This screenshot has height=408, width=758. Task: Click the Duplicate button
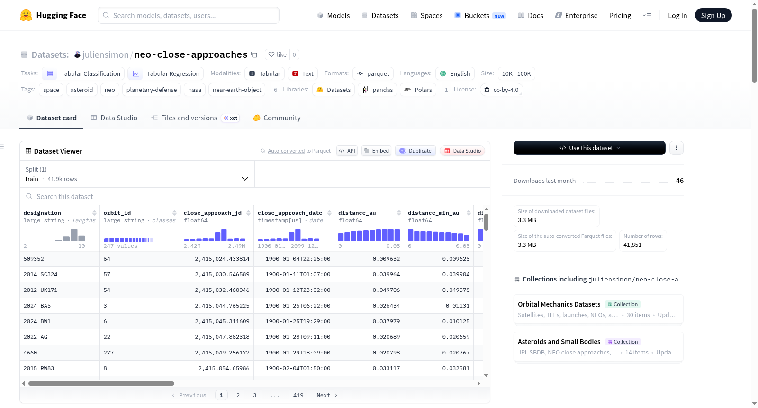coord(415,151)
